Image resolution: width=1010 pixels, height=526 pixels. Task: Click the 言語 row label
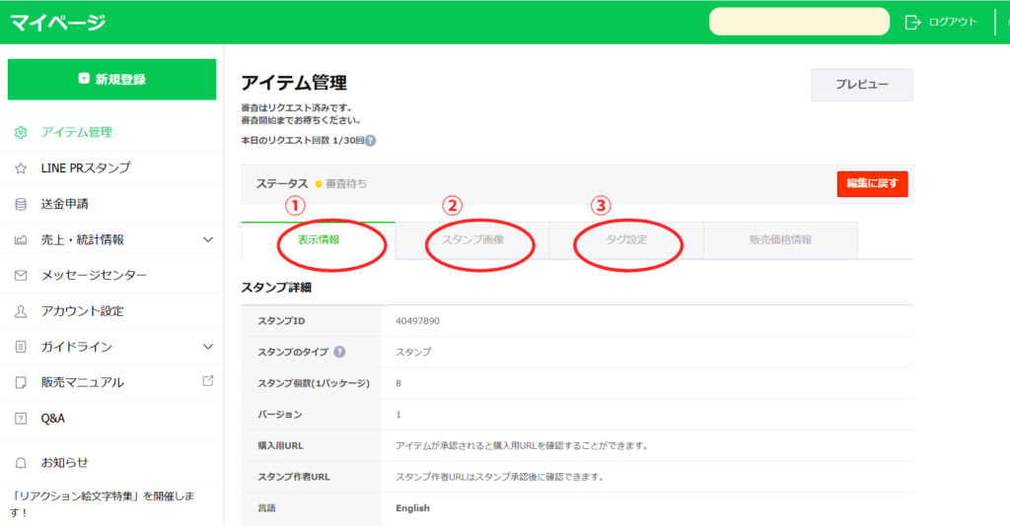(266, 508)
